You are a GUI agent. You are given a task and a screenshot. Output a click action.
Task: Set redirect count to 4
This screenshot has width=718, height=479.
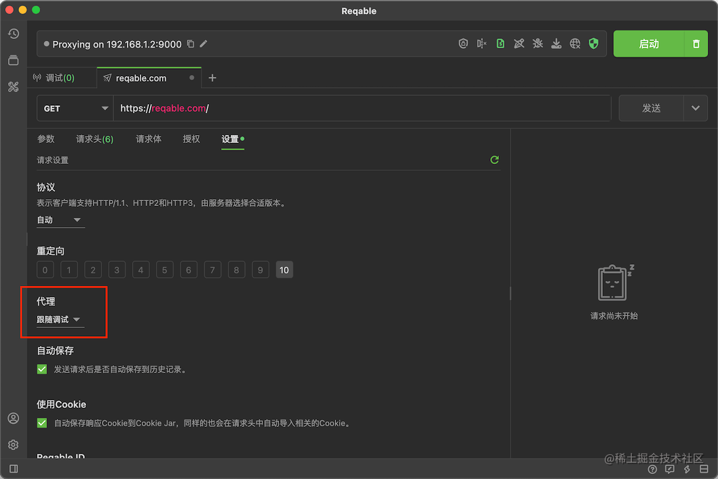coord(141,270)
